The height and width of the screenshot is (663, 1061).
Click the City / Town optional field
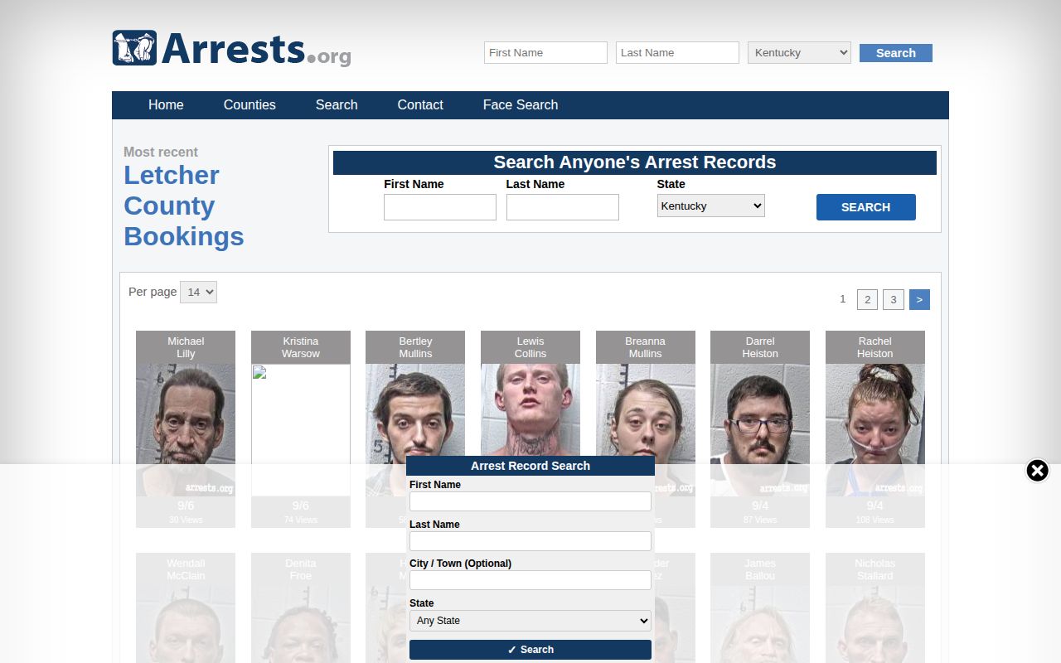tap(530, 580)
